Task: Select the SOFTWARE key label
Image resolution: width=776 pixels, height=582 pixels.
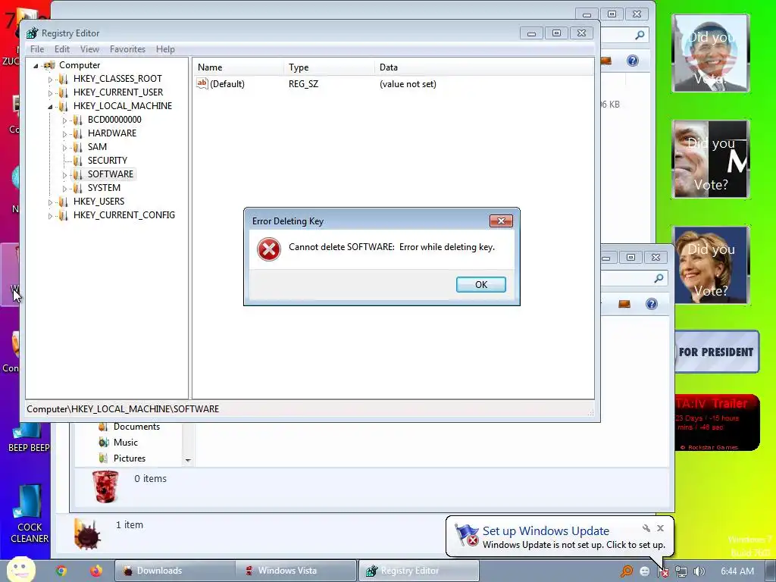Action: point(111,174)
